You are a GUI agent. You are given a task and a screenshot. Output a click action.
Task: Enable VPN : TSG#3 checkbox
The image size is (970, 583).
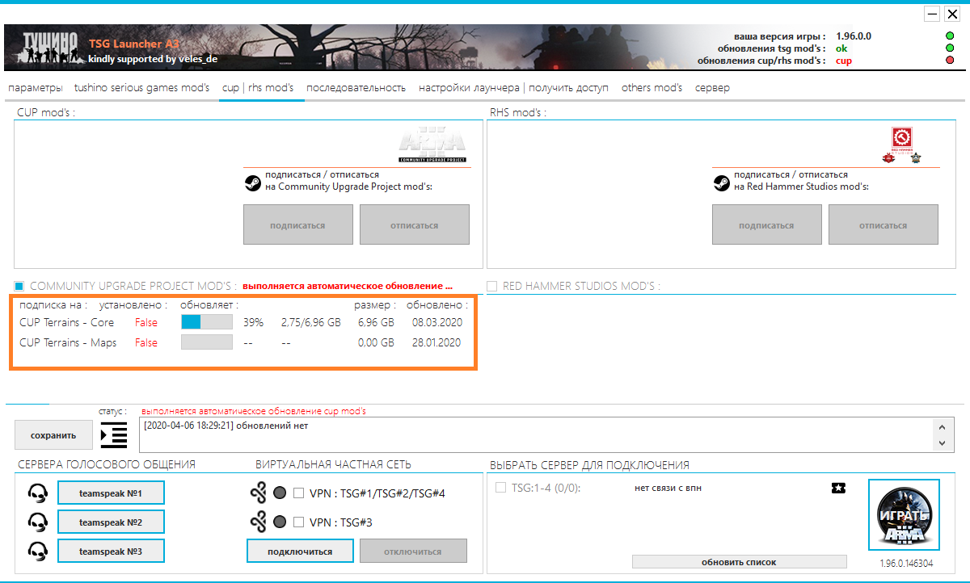pyautogui.click(x=298, y=522)
